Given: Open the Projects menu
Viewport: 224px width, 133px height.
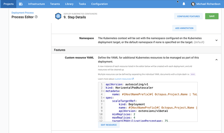Looking at the screenshot, I should coord(8,4).
